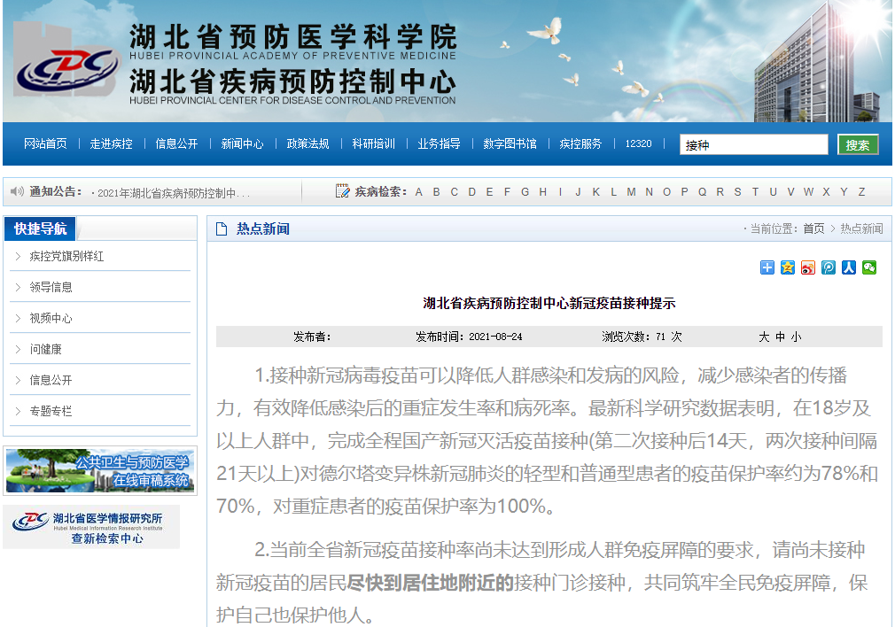
Task: Open 数字图书馆 menu item
Action: point(510,143)
